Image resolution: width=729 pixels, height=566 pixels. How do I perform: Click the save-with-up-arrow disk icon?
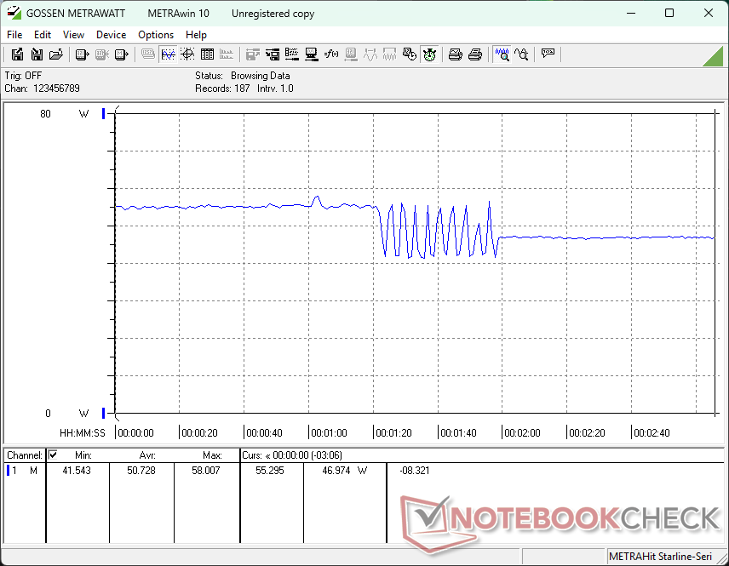[x=17, y=54]
